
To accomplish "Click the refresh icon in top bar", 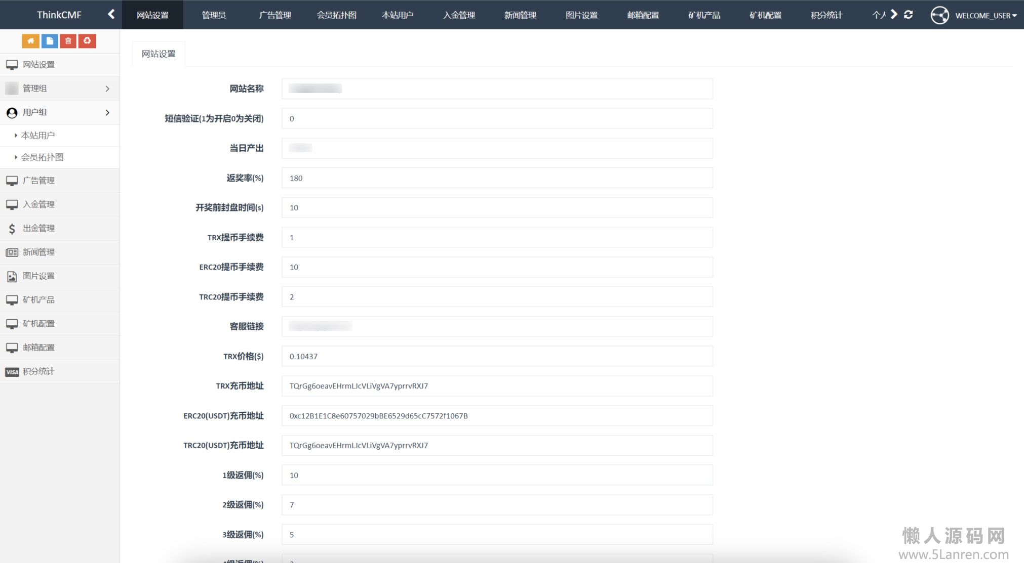I will coord(908,15).
